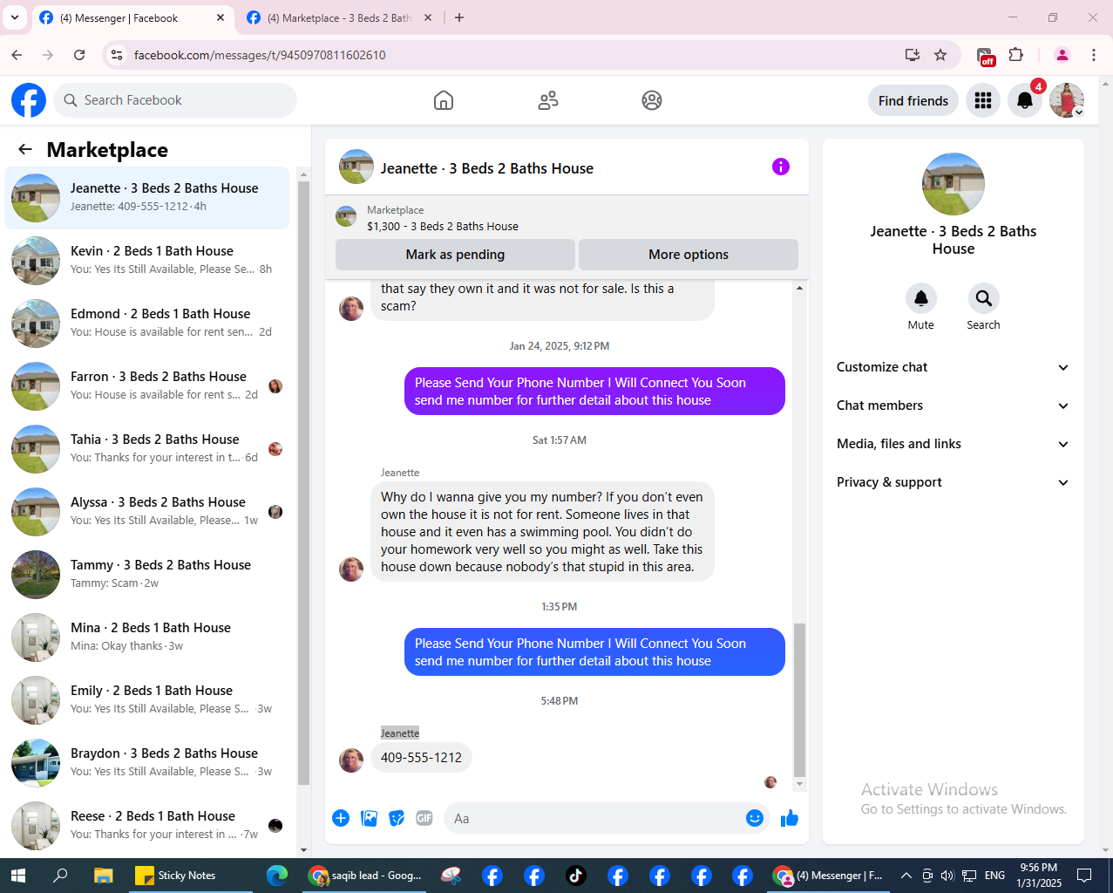Choose a GIF
This screenshot has width=1113, height=893.
pyautogui.click(x=424, y=818)
